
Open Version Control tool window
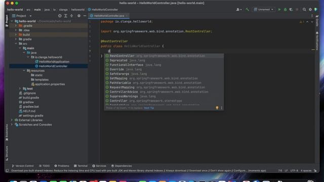point(22,166)
